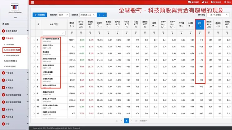
Task: Open the filter funnel under 操作指標
Action: click(x=227, y=33)
